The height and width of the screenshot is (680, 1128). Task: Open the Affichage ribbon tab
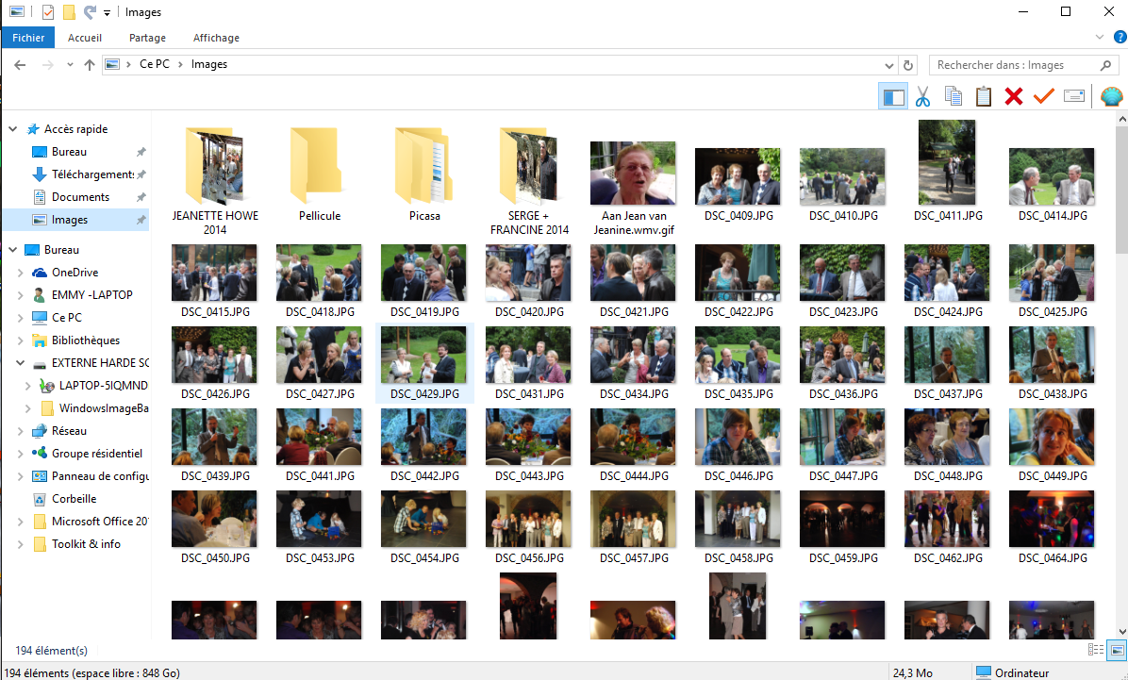pyautogui.click(x=216, y=38)
